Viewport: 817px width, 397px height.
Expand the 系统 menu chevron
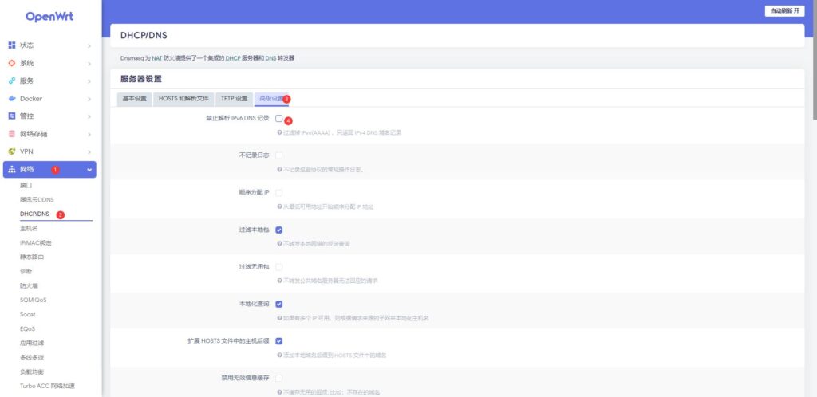pyautogui.click(x=89, y=64)
